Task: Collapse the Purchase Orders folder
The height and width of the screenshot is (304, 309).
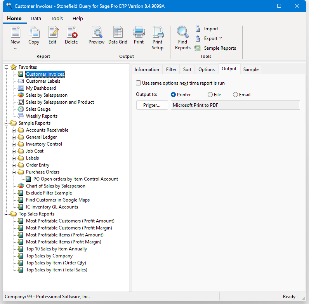Action: coord(14,172)
